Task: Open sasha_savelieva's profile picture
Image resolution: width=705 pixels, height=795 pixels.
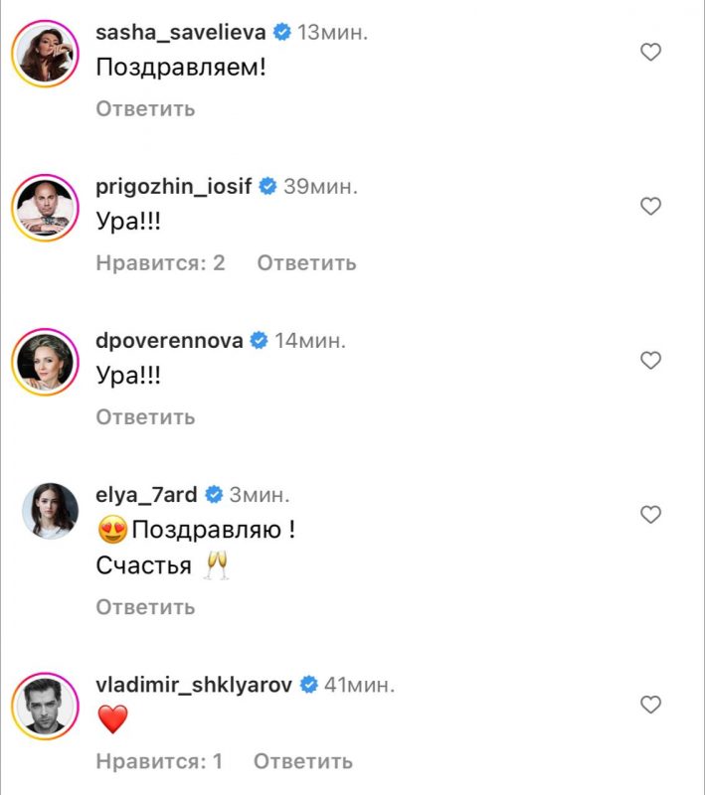Action: click(x=45, y=54)
